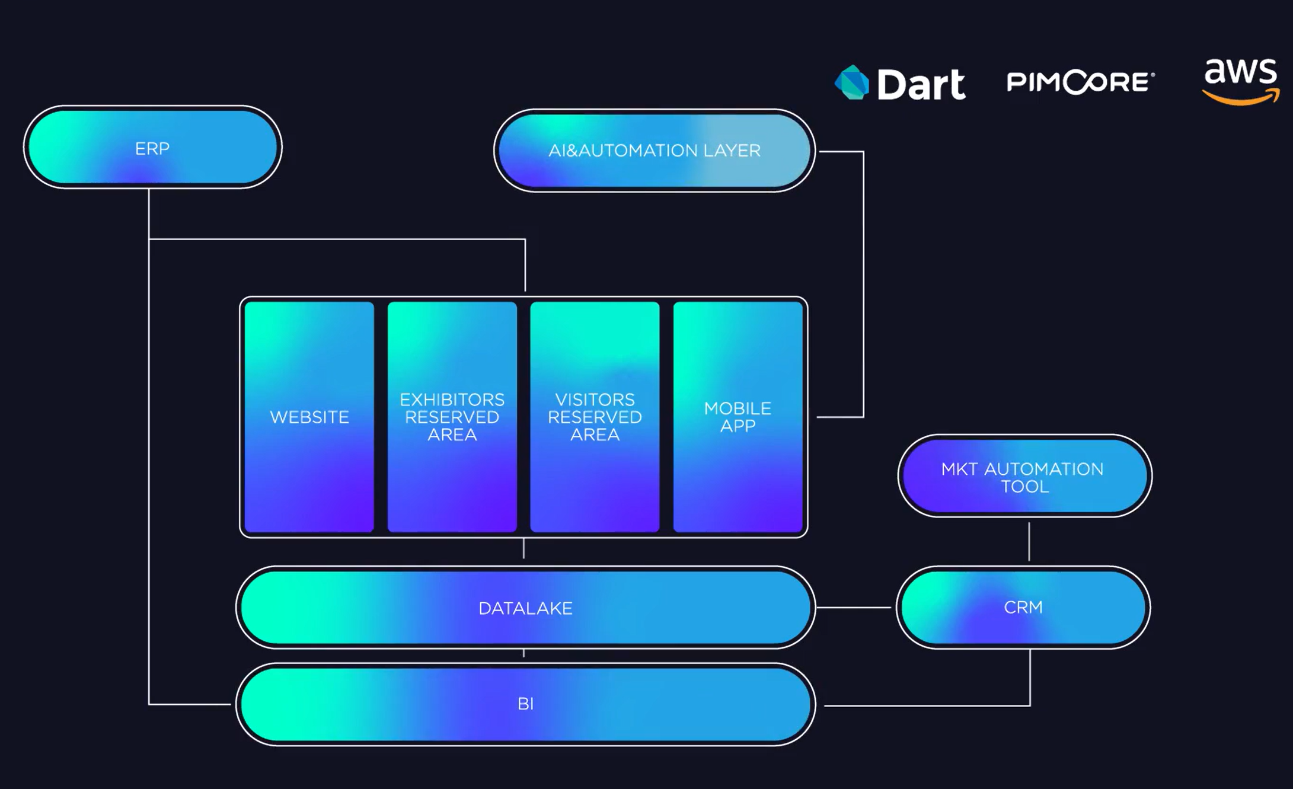Click the Pimcore logo
The height and width of the screenshot is (789, 1293).
1080,82
